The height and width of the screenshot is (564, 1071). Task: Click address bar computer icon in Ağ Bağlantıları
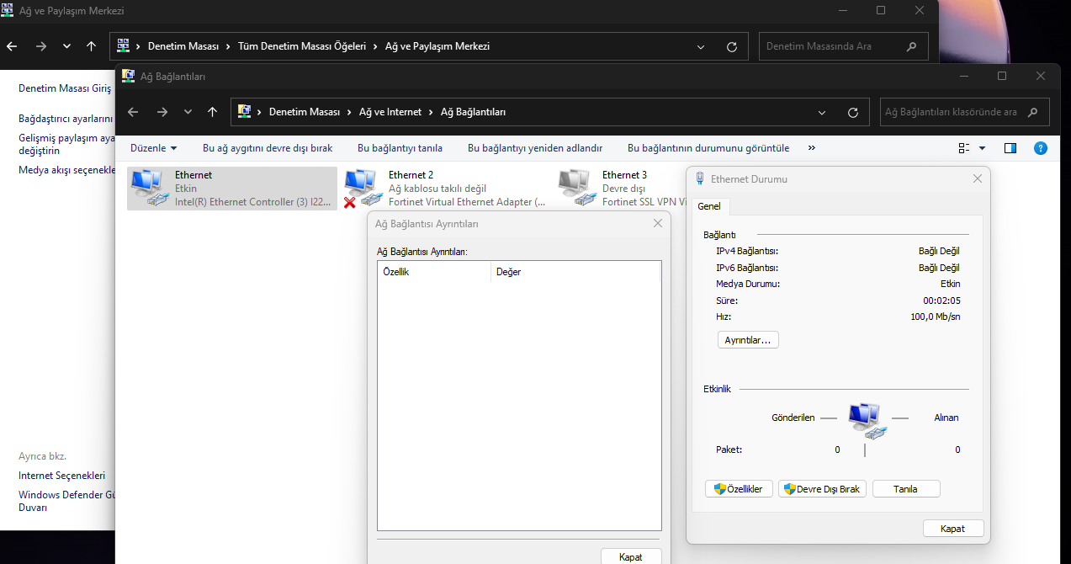point(244,111)
